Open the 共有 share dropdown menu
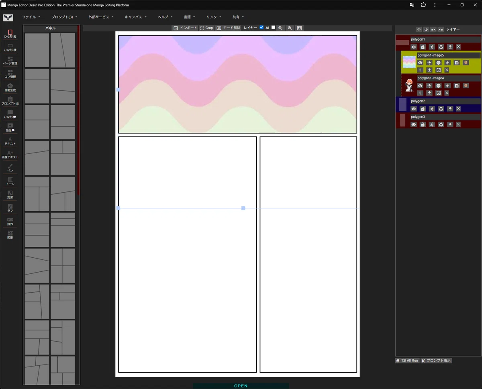The height and width of the screenshot is (389, 482). pos(238,17)
